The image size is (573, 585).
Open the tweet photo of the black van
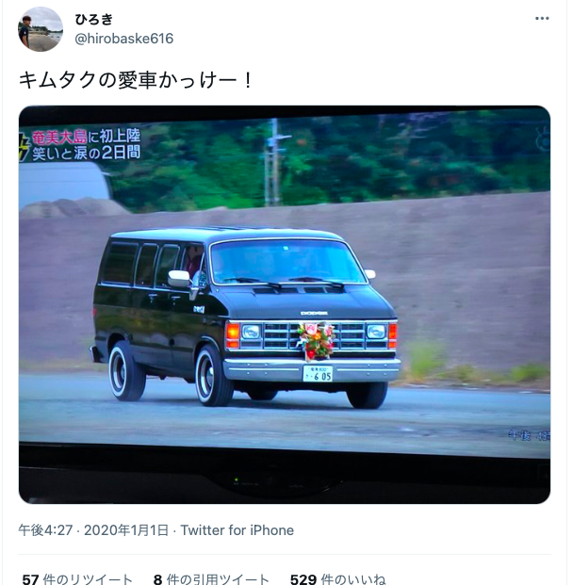285,304
